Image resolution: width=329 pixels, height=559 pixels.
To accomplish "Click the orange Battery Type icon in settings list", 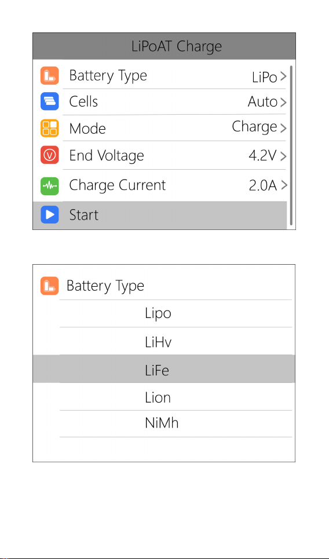I will [50, 75].
